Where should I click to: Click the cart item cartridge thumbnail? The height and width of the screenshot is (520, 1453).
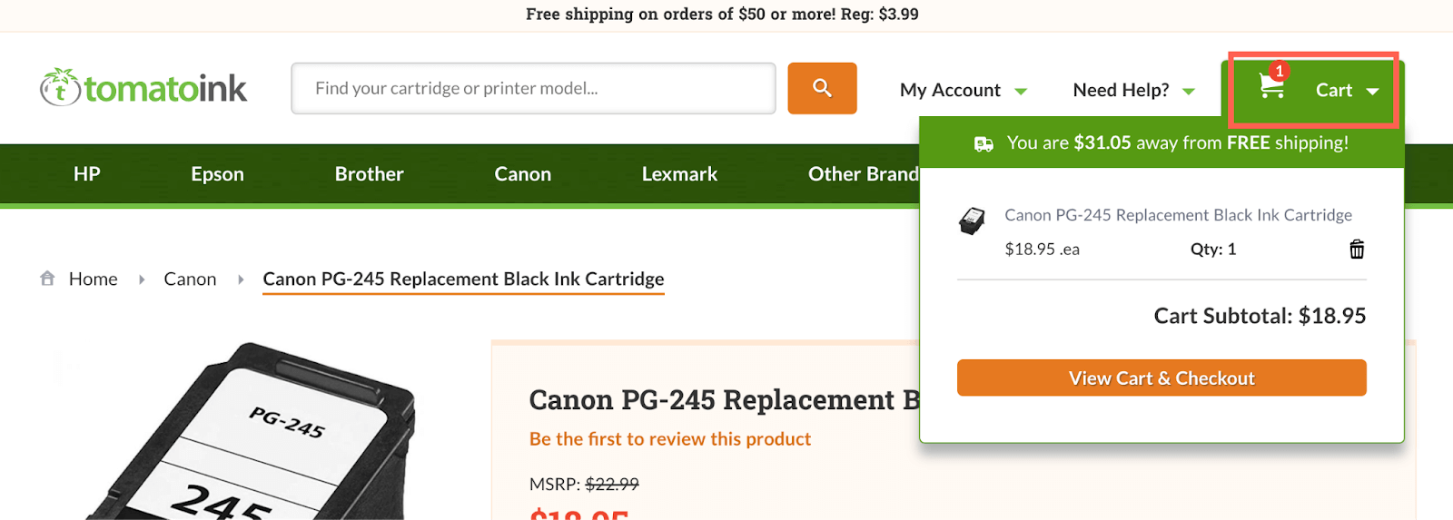pos(972,221)
